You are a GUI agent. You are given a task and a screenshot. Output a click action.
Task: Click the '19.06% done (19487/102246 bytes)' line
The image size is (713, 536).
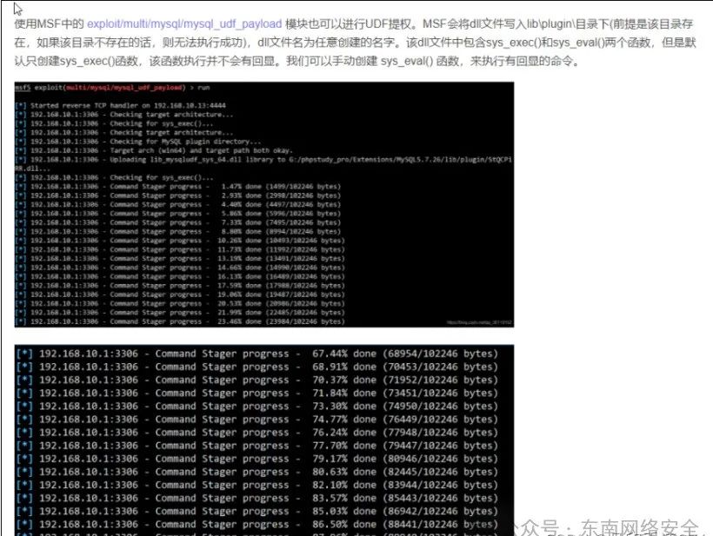[180, 294]
